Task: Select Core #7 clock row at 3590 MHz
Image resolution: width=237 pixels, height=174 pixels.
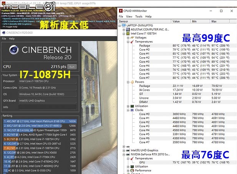Action: pyautogui.click(x=184, y=142)
